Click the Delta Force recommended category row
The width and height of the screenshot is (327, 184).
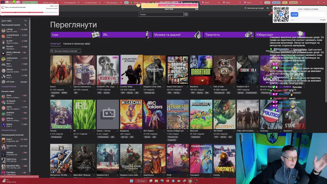point(15,160)
